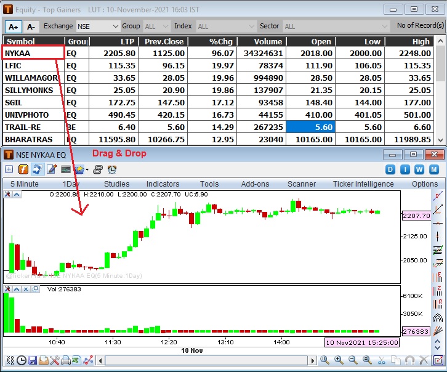This screenshot has width=447, height=372.
Task: Print chart with printer icon
Action: pyautogui.click(x=65, y=360)
